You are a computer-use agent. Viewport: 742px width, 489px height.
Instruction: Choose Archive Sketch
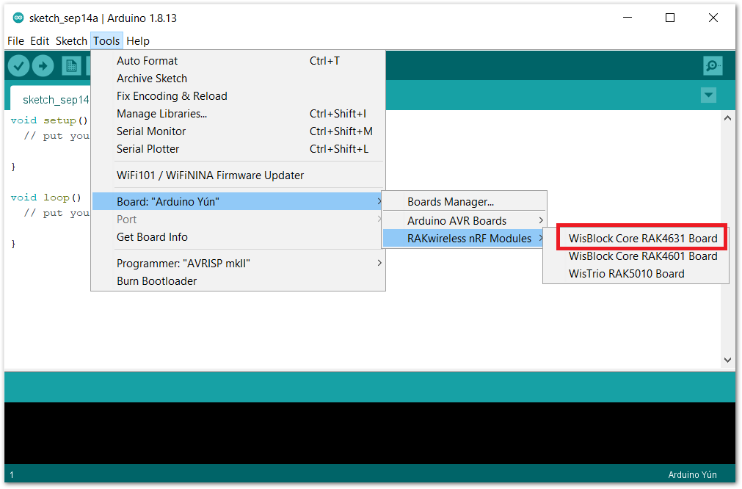click(238, 78)
